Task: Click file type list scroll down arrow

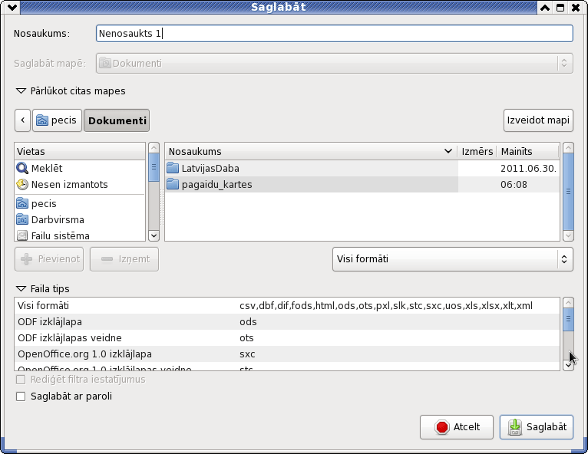Action: tap(569, 365)
